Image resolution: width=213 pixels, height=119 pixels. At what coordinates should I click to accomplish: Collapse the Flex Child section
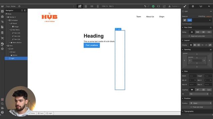[183, 27]
